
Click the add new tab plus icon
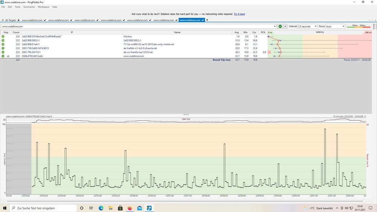pos(207,20)
